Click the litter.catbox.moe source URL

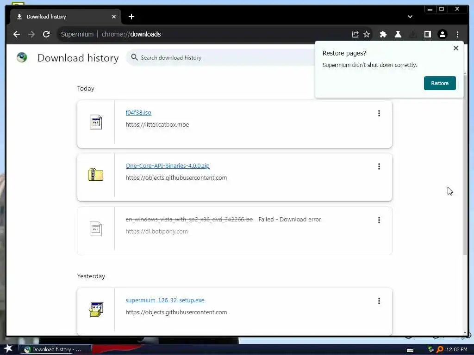tap(157, 124)
